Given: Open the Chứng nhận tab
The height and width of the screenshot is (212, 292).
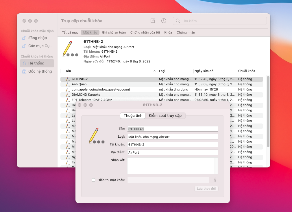Looking at the screenshot, I should (x=186, y=32).
